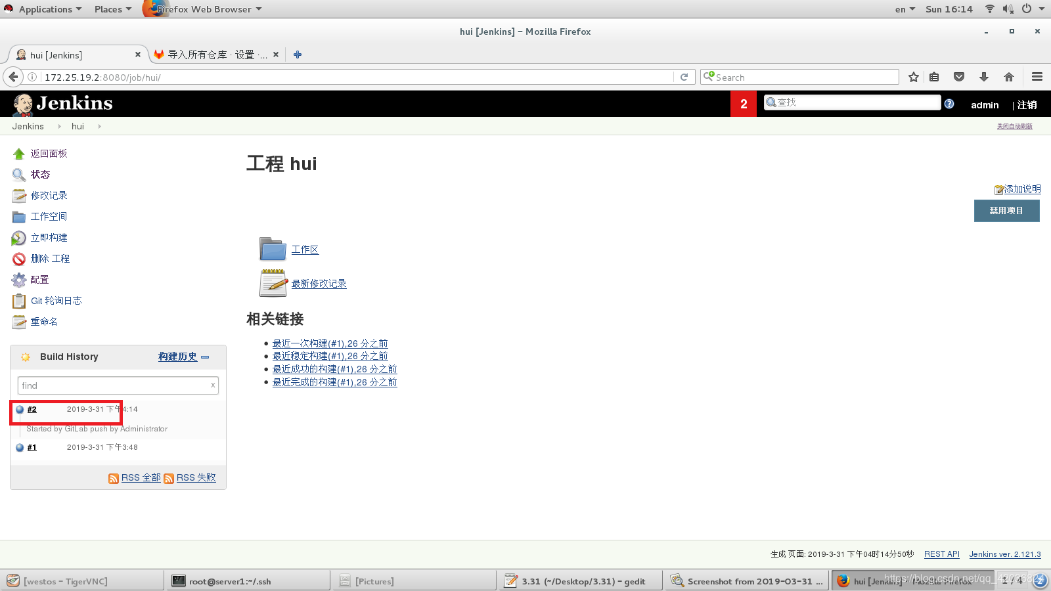Click the Firefox back arrow button

(13, 77)
